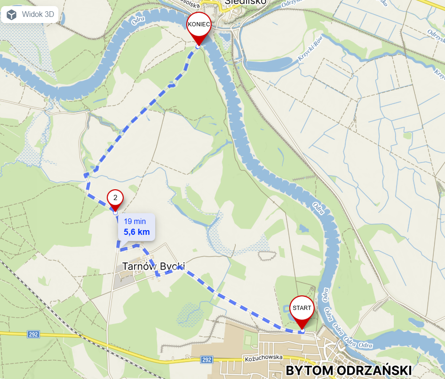Click the small circle under waypoint 2
Image resolution: width=445 pixels, height=379 pixels.
coord(115,213)
